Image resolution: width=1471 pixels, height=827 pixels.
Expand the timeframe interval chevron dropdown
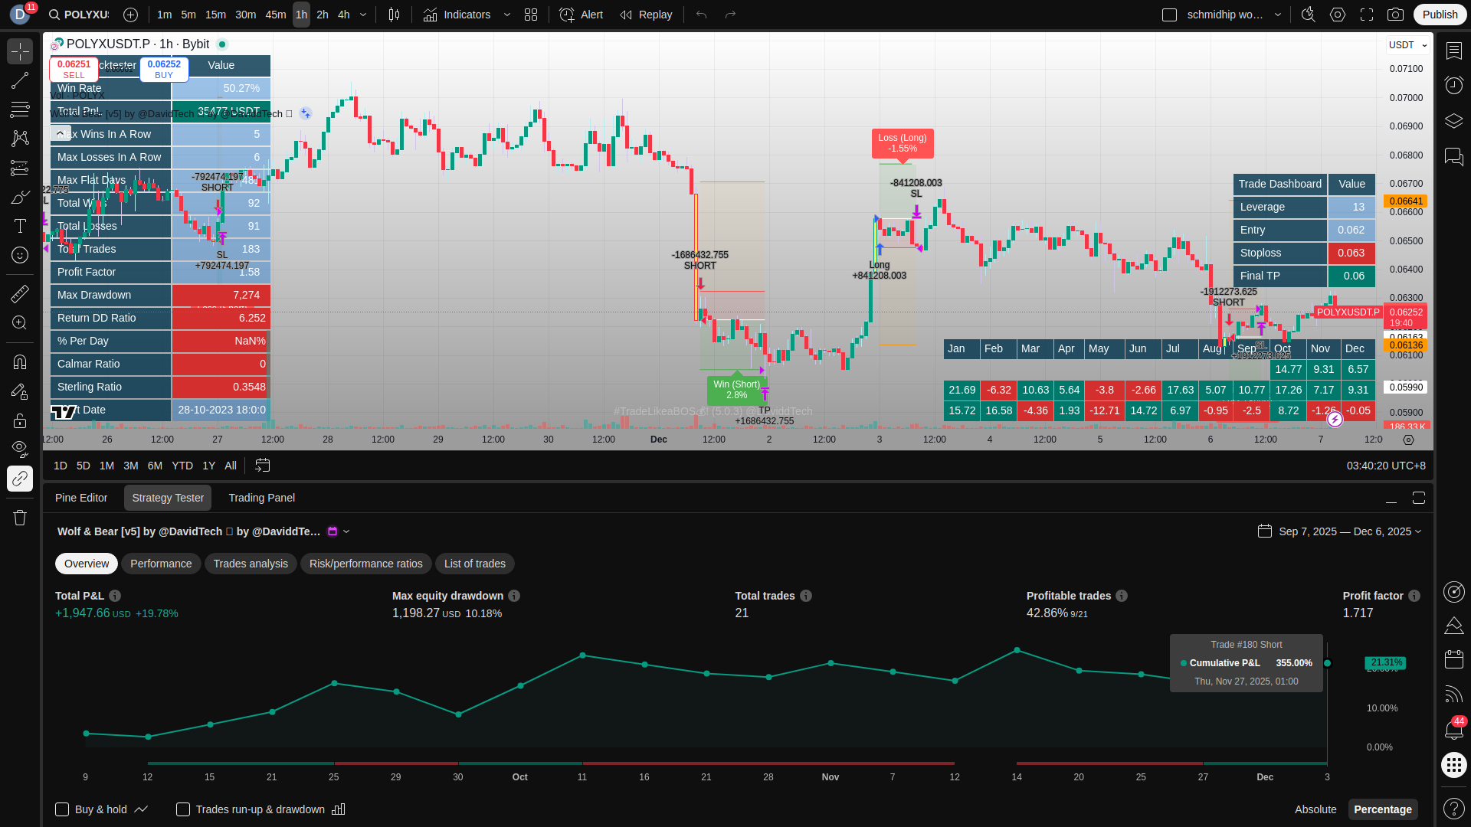(x=363, y=15)
